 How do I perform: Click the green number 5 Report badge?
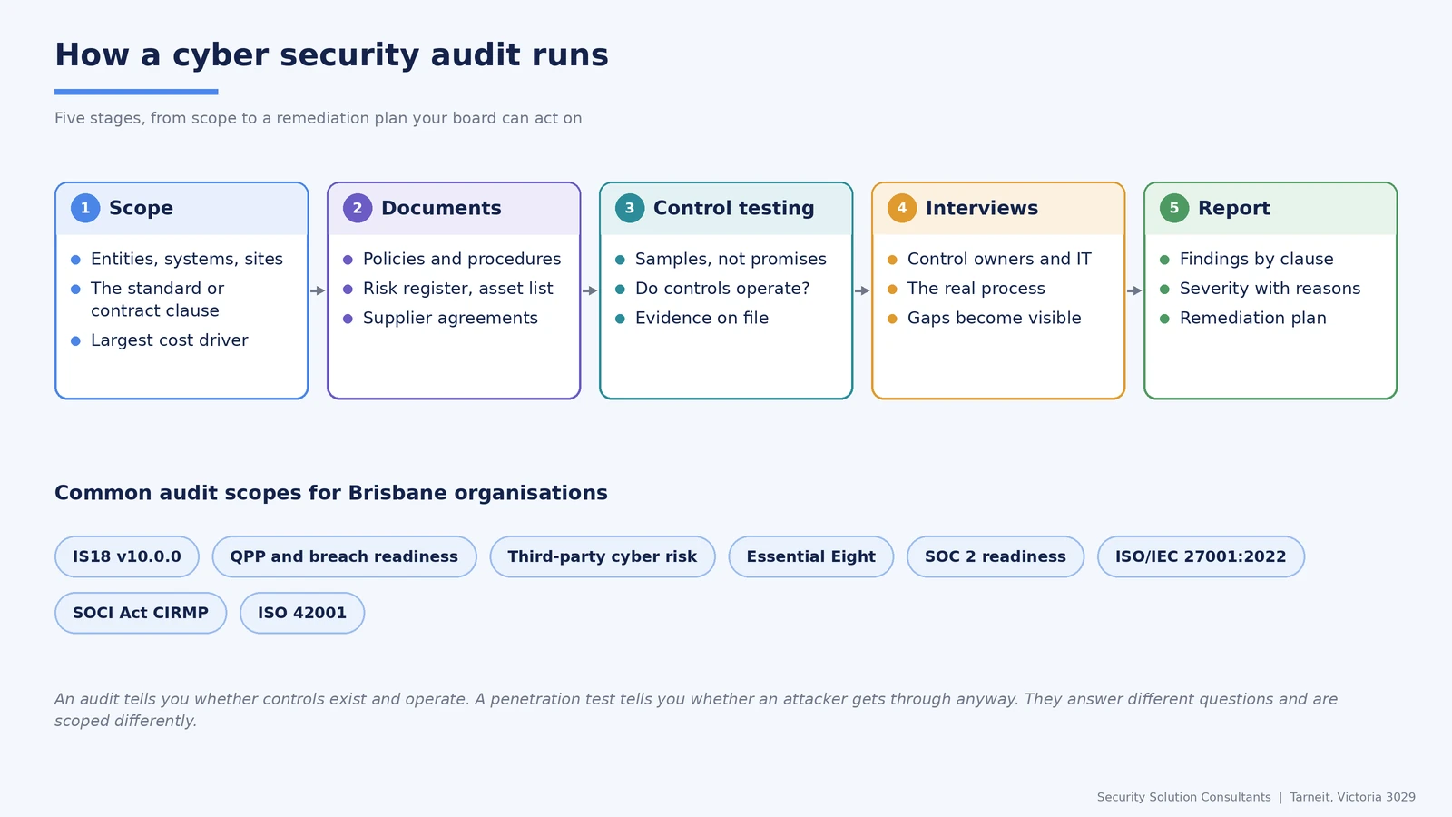[1174, 208]
